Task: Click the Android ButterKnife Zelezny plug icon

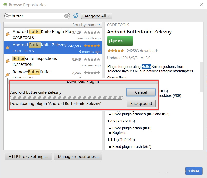Action: 8,47
